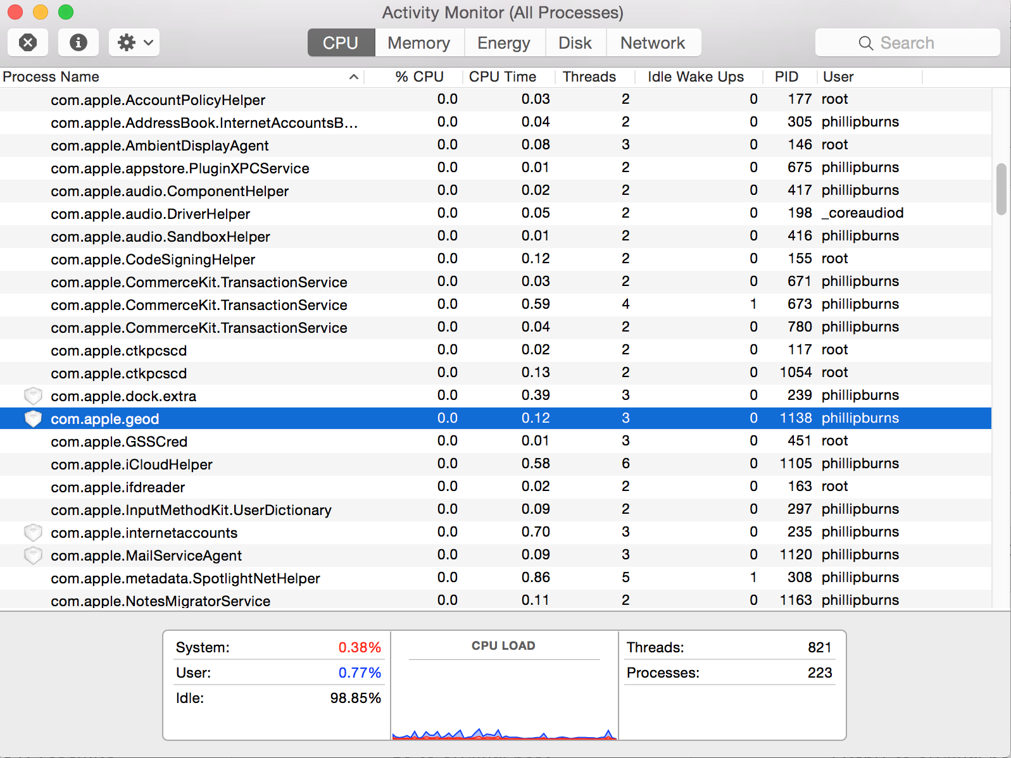
Task: Select com.apple.iCloudHelper process row
Action: click(x=496, y=464)
